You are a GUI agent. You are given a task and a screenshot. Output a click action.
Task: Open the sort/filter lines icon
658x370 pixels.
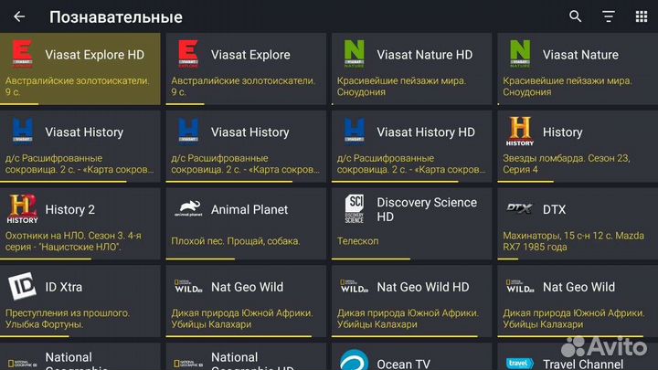[x=609, y=16]
